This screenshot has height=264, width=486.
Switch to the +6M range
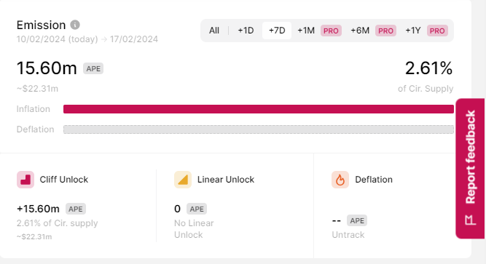tap(360, 31)
